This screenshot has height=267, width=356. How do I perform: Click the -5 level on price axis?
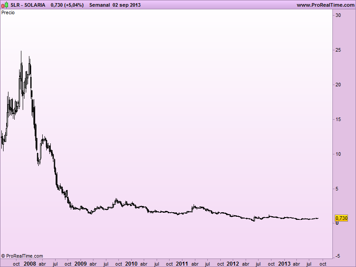click(x=338, y=256)
